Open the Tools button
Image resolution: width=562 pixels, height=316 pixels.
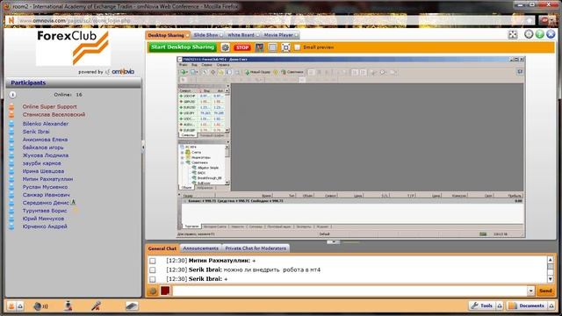482,305
